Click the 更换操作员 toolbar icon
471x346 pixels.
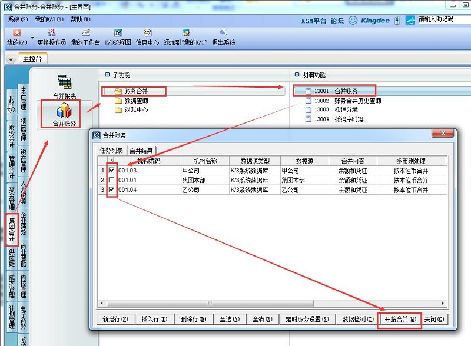[51, 34]
